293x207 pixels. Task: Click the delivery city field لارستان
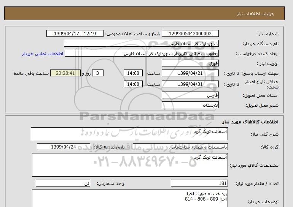point(190,105)
